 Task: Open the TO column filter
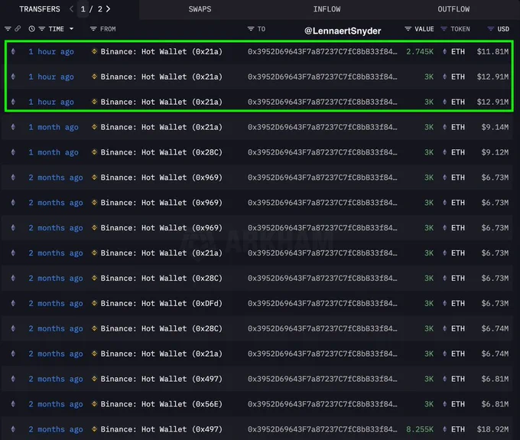point(251,29)
